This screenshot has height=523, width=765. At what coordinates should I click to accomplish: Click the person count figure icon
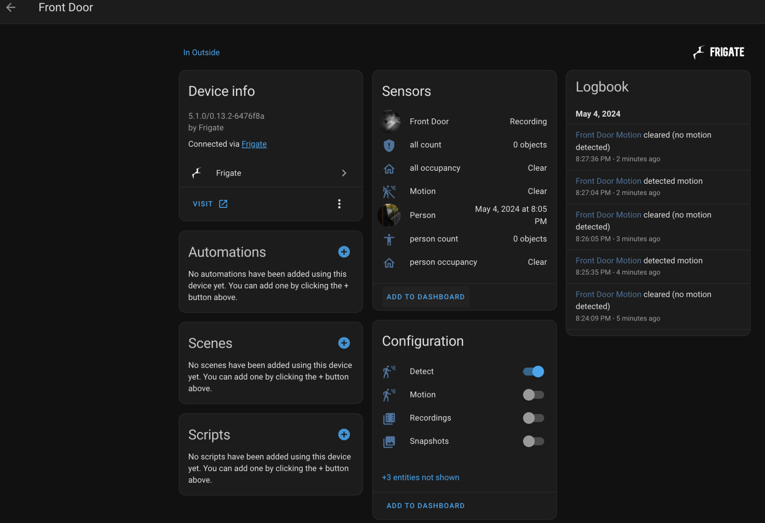pos(389,239)
